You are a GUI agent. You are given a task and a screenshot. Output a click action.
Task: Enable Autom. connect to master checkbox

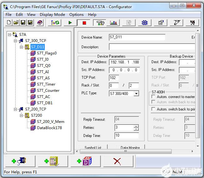pyautogui.click(x=153, y=97)
